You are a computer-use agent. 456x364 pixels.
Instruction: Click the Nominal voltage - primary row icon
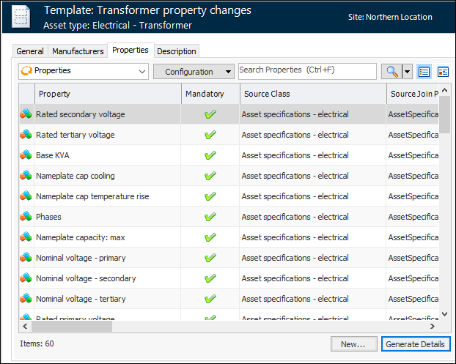26,258
